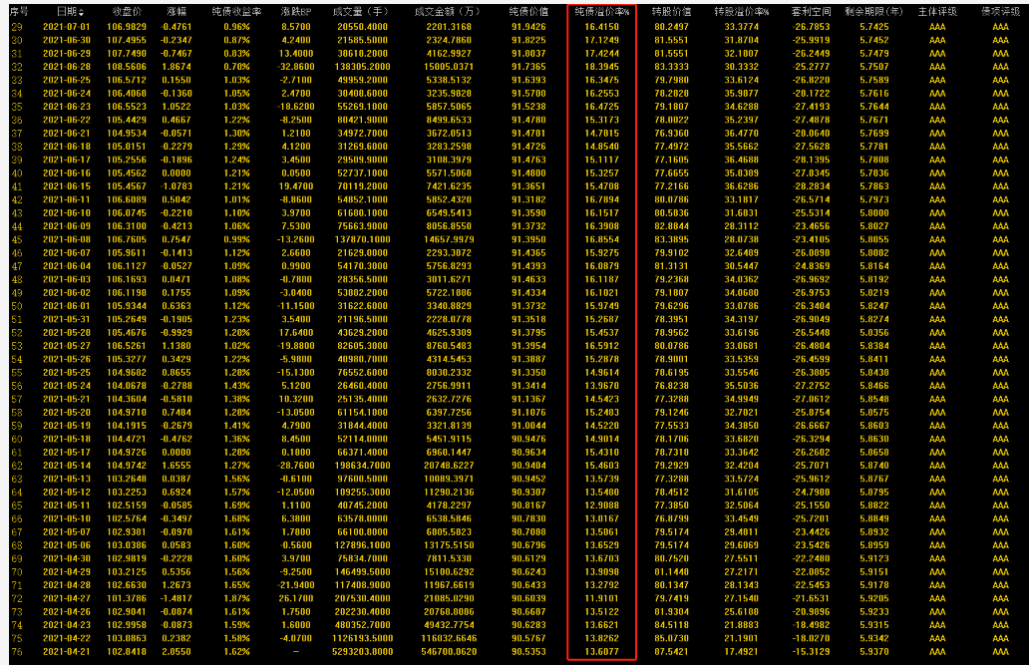
Task: Click volume 137870.1000 in 2021-06-08 row
Action: (x=362, y=239)
